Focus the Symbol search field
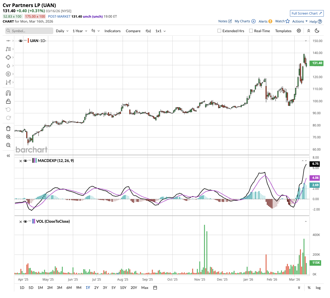The image size is (330, 298). point(29,31)
